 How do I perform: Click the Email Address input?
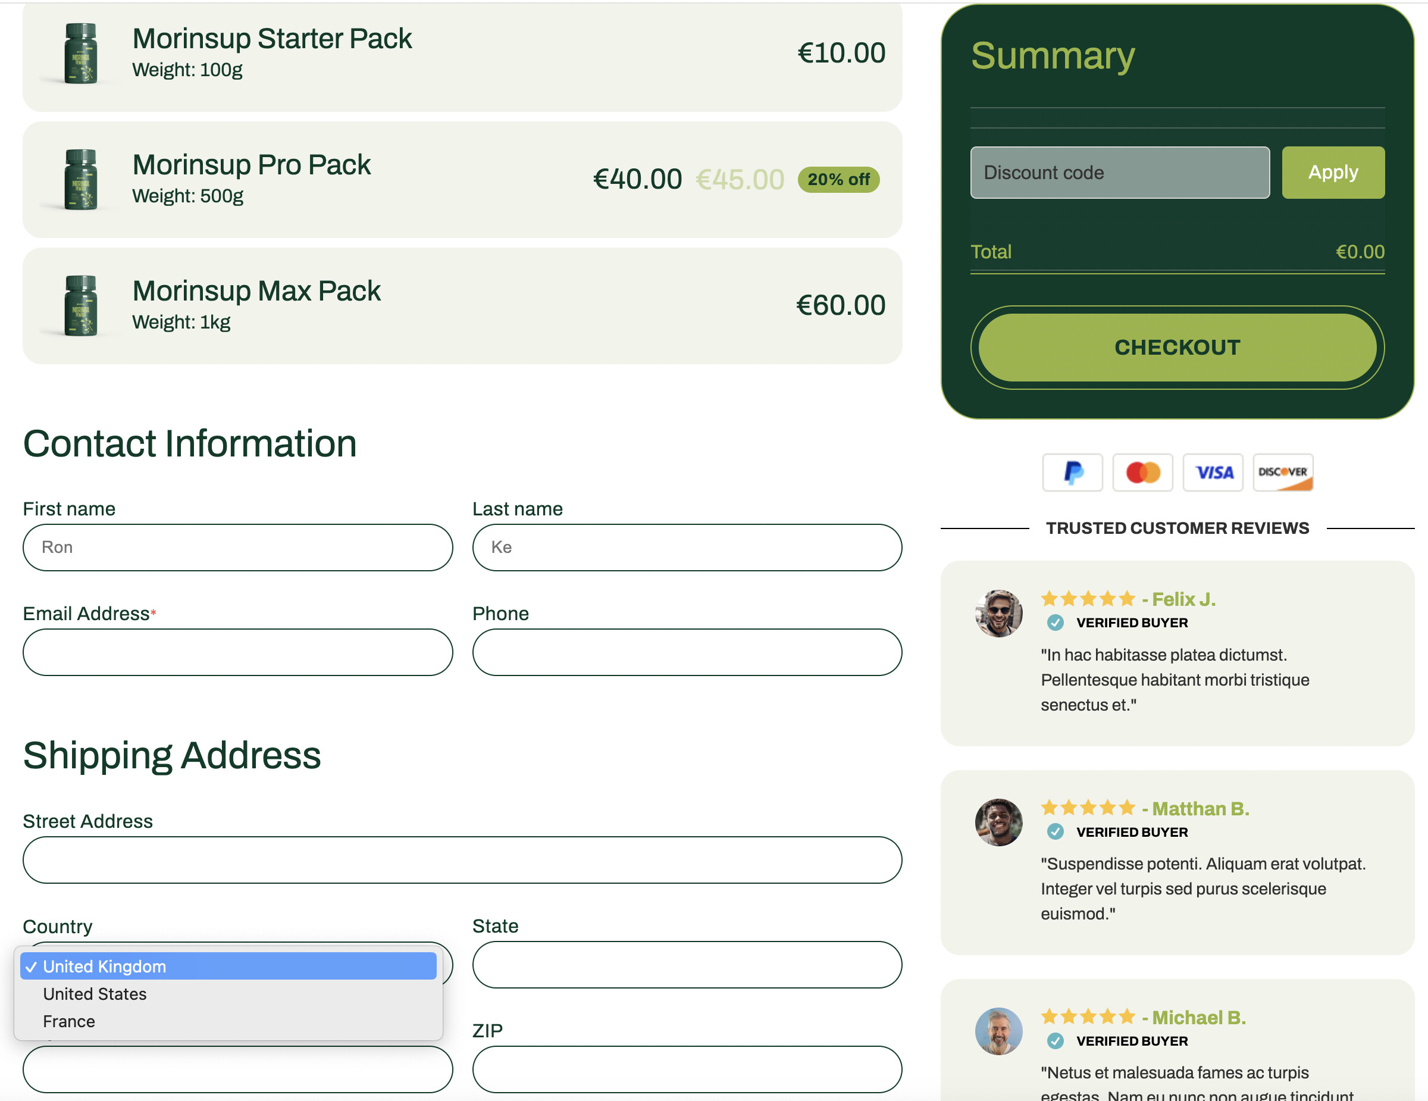point(237,652)
